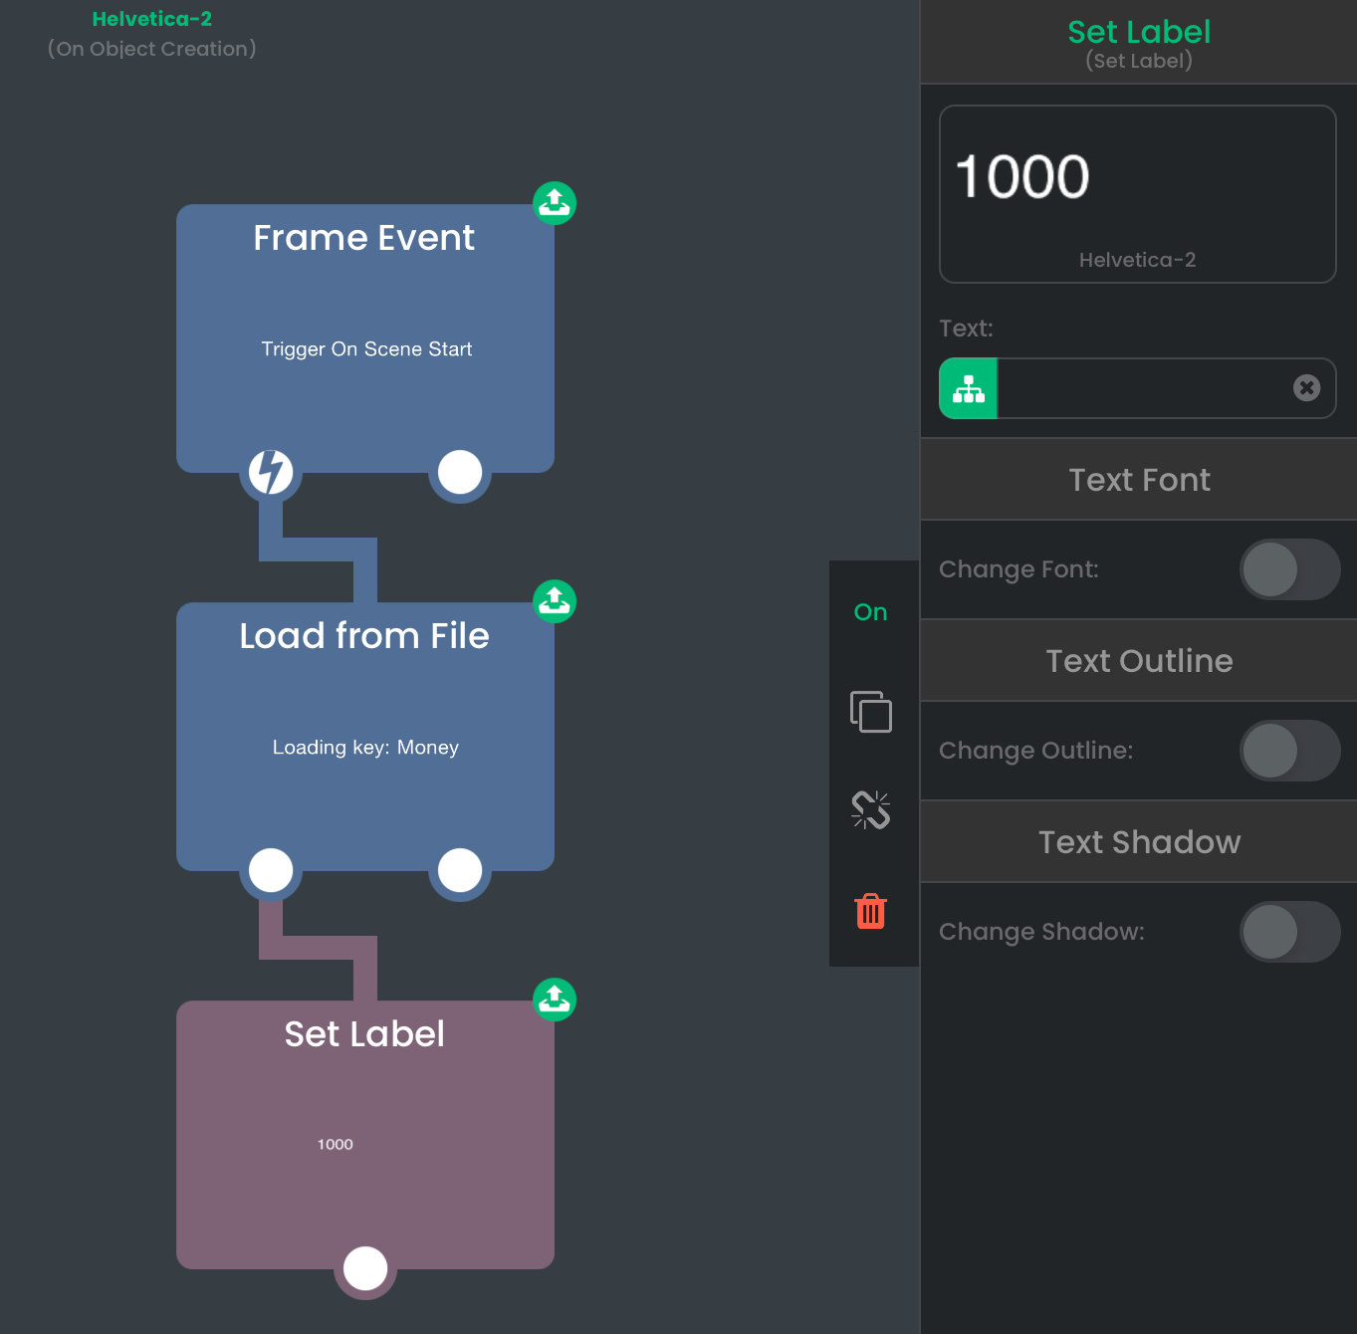Turn on the Change Shadow toggle

pos(1289,932)
